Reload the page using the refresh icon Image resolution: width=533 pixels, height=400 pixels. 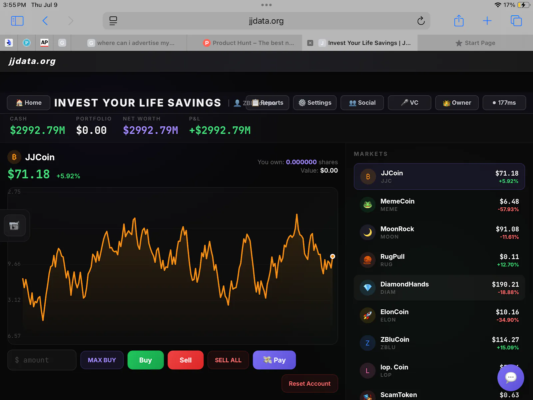[x=421, y=21]
